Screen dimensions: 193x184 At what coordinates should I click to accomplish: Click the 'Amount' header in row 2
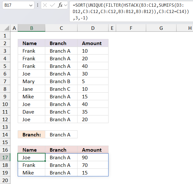pos(93,43)
